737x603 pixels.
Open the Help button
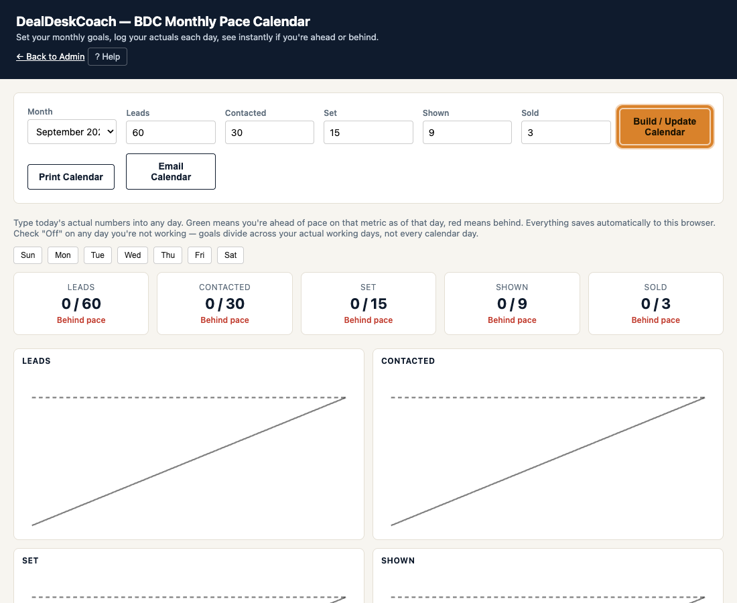pos(107,56)
